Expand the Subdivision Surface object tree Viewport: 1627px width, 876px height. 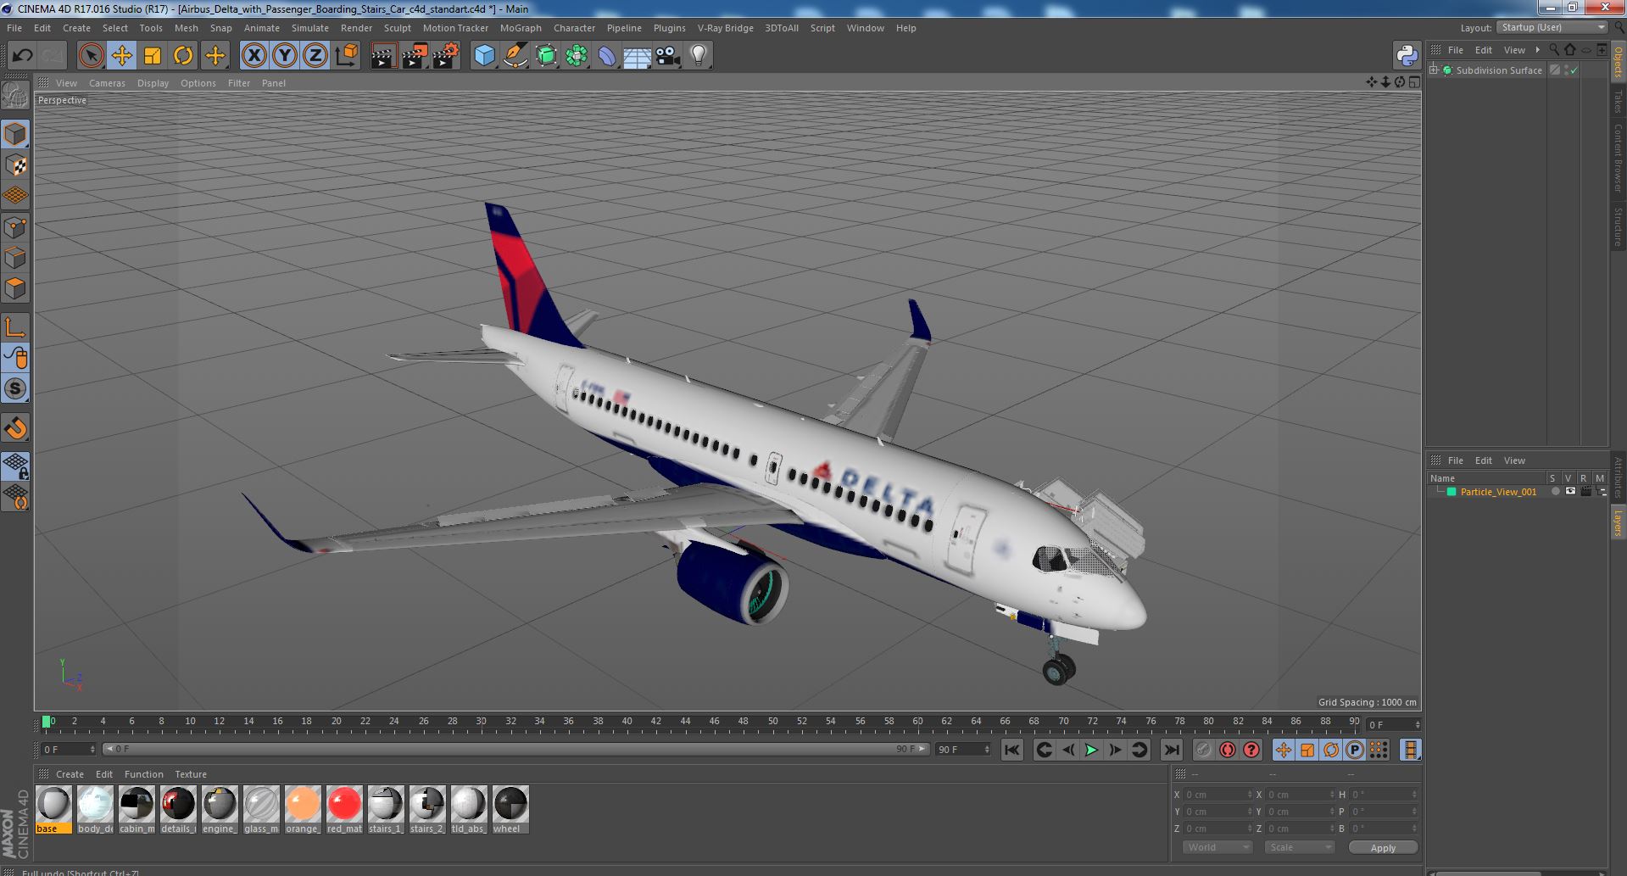1434,70
